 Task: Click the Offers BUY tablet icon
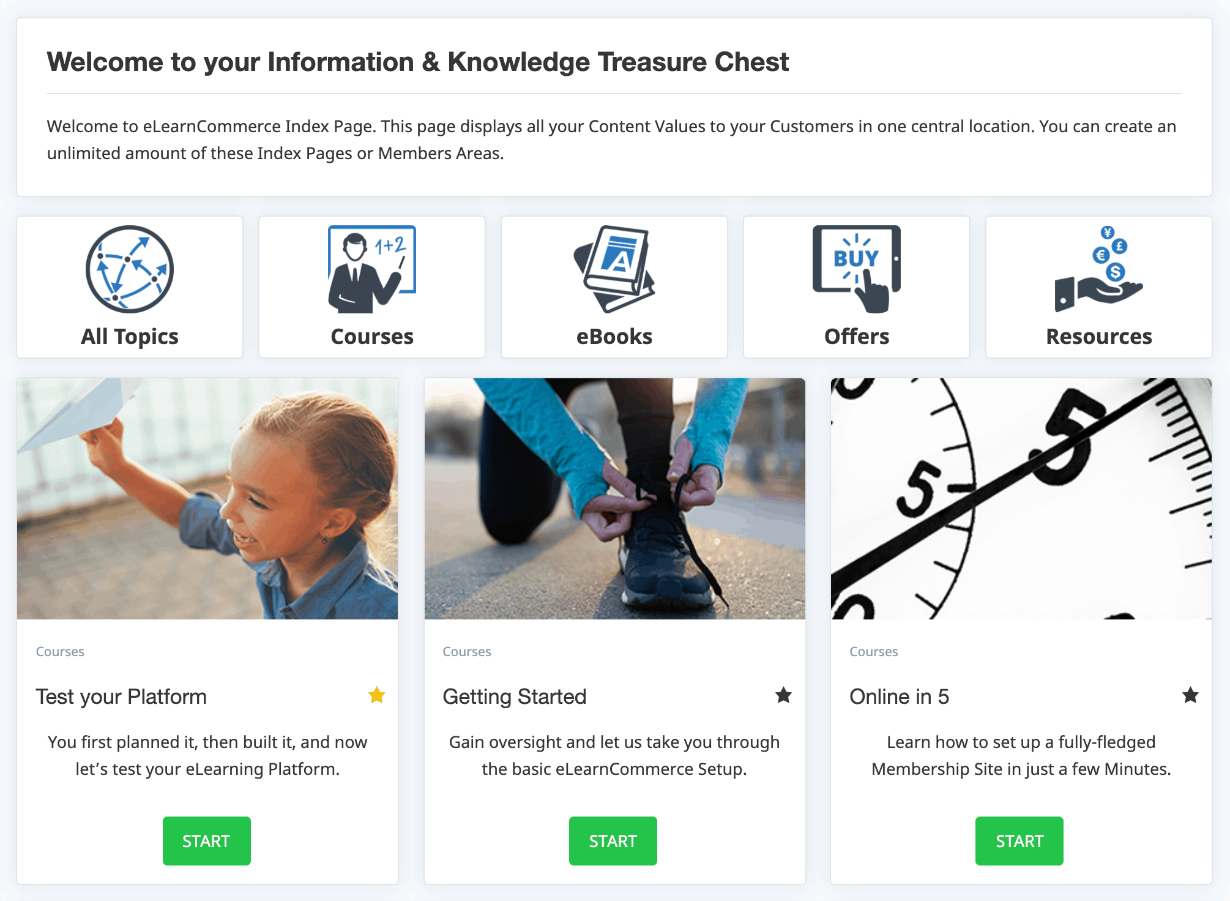click(x=857, y=269)
